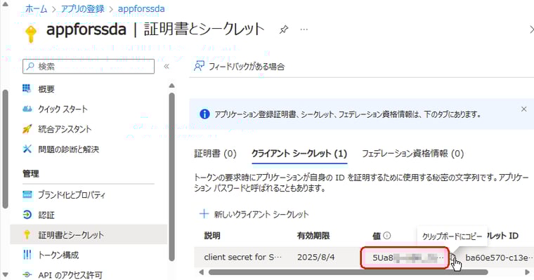The image size is (534, 280).
Task: Click the 説明 column header
Action: (212, 236)
